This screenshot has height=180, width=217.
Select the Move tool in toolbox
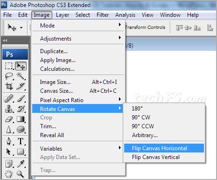21,66
